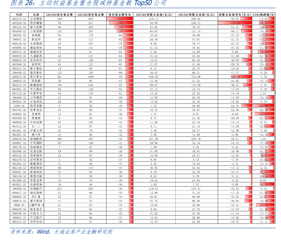Click the 贵州茅台 name cell
The width and height of the screenshot is (281, 243).
(37, 77)
